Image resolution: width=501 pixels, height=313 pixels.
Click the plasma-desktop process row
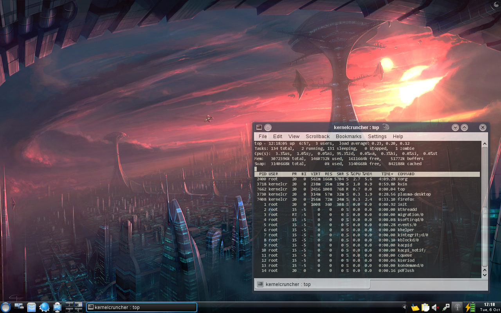click(367, 194)
